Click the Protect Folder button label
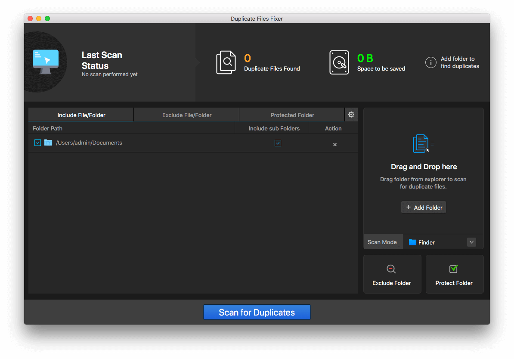514x359 pixels. click(x=454, y=283)
